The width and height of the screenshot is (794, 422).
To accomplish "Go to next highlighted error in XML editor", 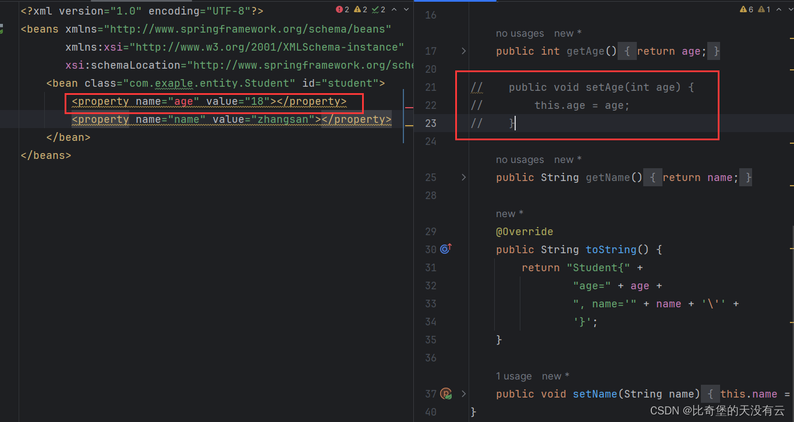I will pyautogui.click(x=406, y=9).
